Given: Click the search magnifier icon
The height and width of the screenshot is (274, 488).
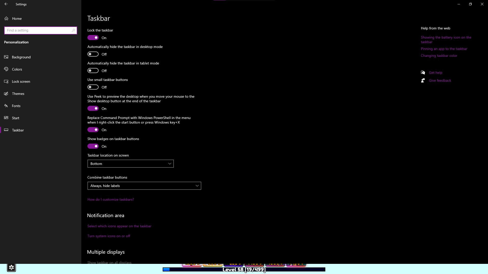Looking at the screenshot, I should [73, 30].
